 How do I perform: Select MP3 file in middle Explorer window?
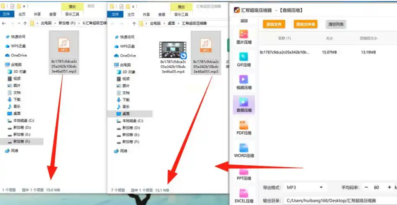206,53
